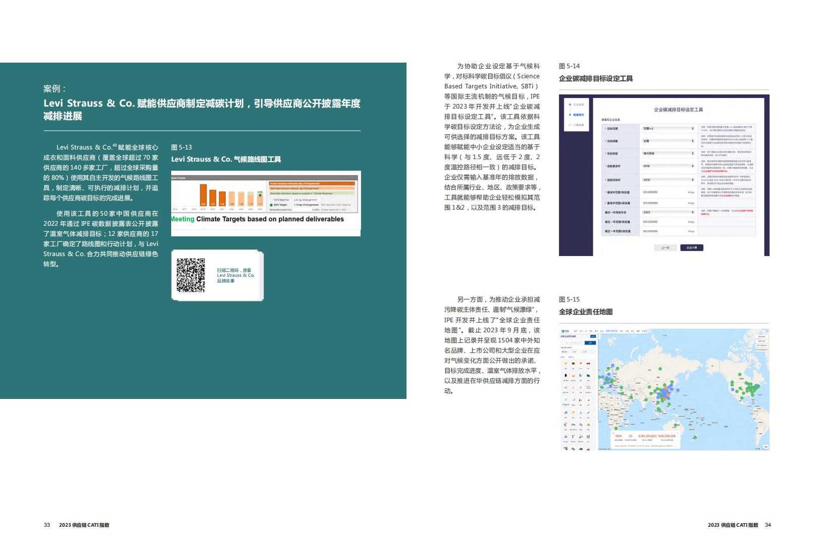Click the highlighted blue nav tab in map header
Screen dimensions: 813x555
click(612, 331)
